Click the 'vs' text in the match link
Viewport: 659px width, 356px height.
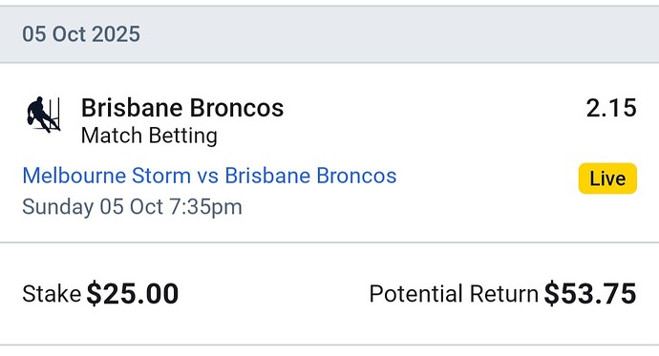207,177
